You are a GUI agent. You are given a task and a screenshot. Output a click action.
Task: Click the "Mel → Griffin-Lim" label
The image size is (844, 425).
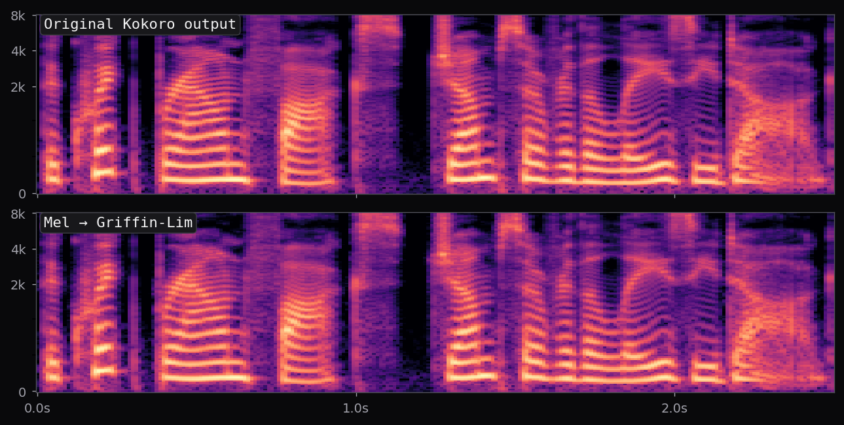(117, 221)
